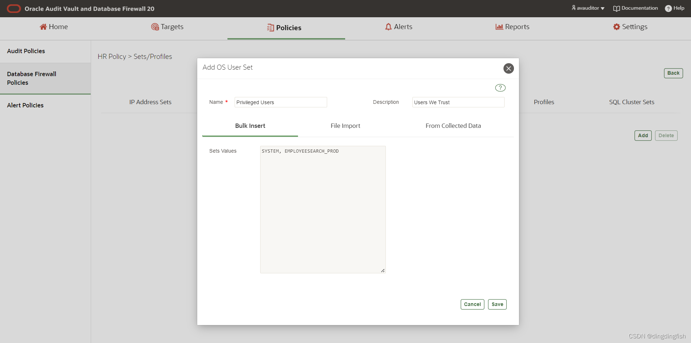Click the avauditor user icon
Viewport: 691px width, 343px height.
coord(573,8)
